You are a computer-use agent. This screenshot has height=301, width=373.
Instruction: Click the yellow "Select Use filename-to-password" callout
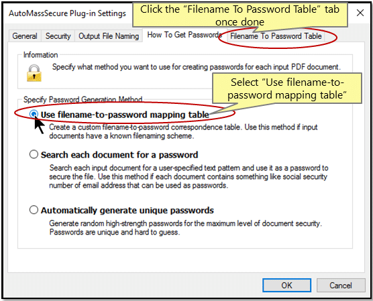tap(286, 88)
